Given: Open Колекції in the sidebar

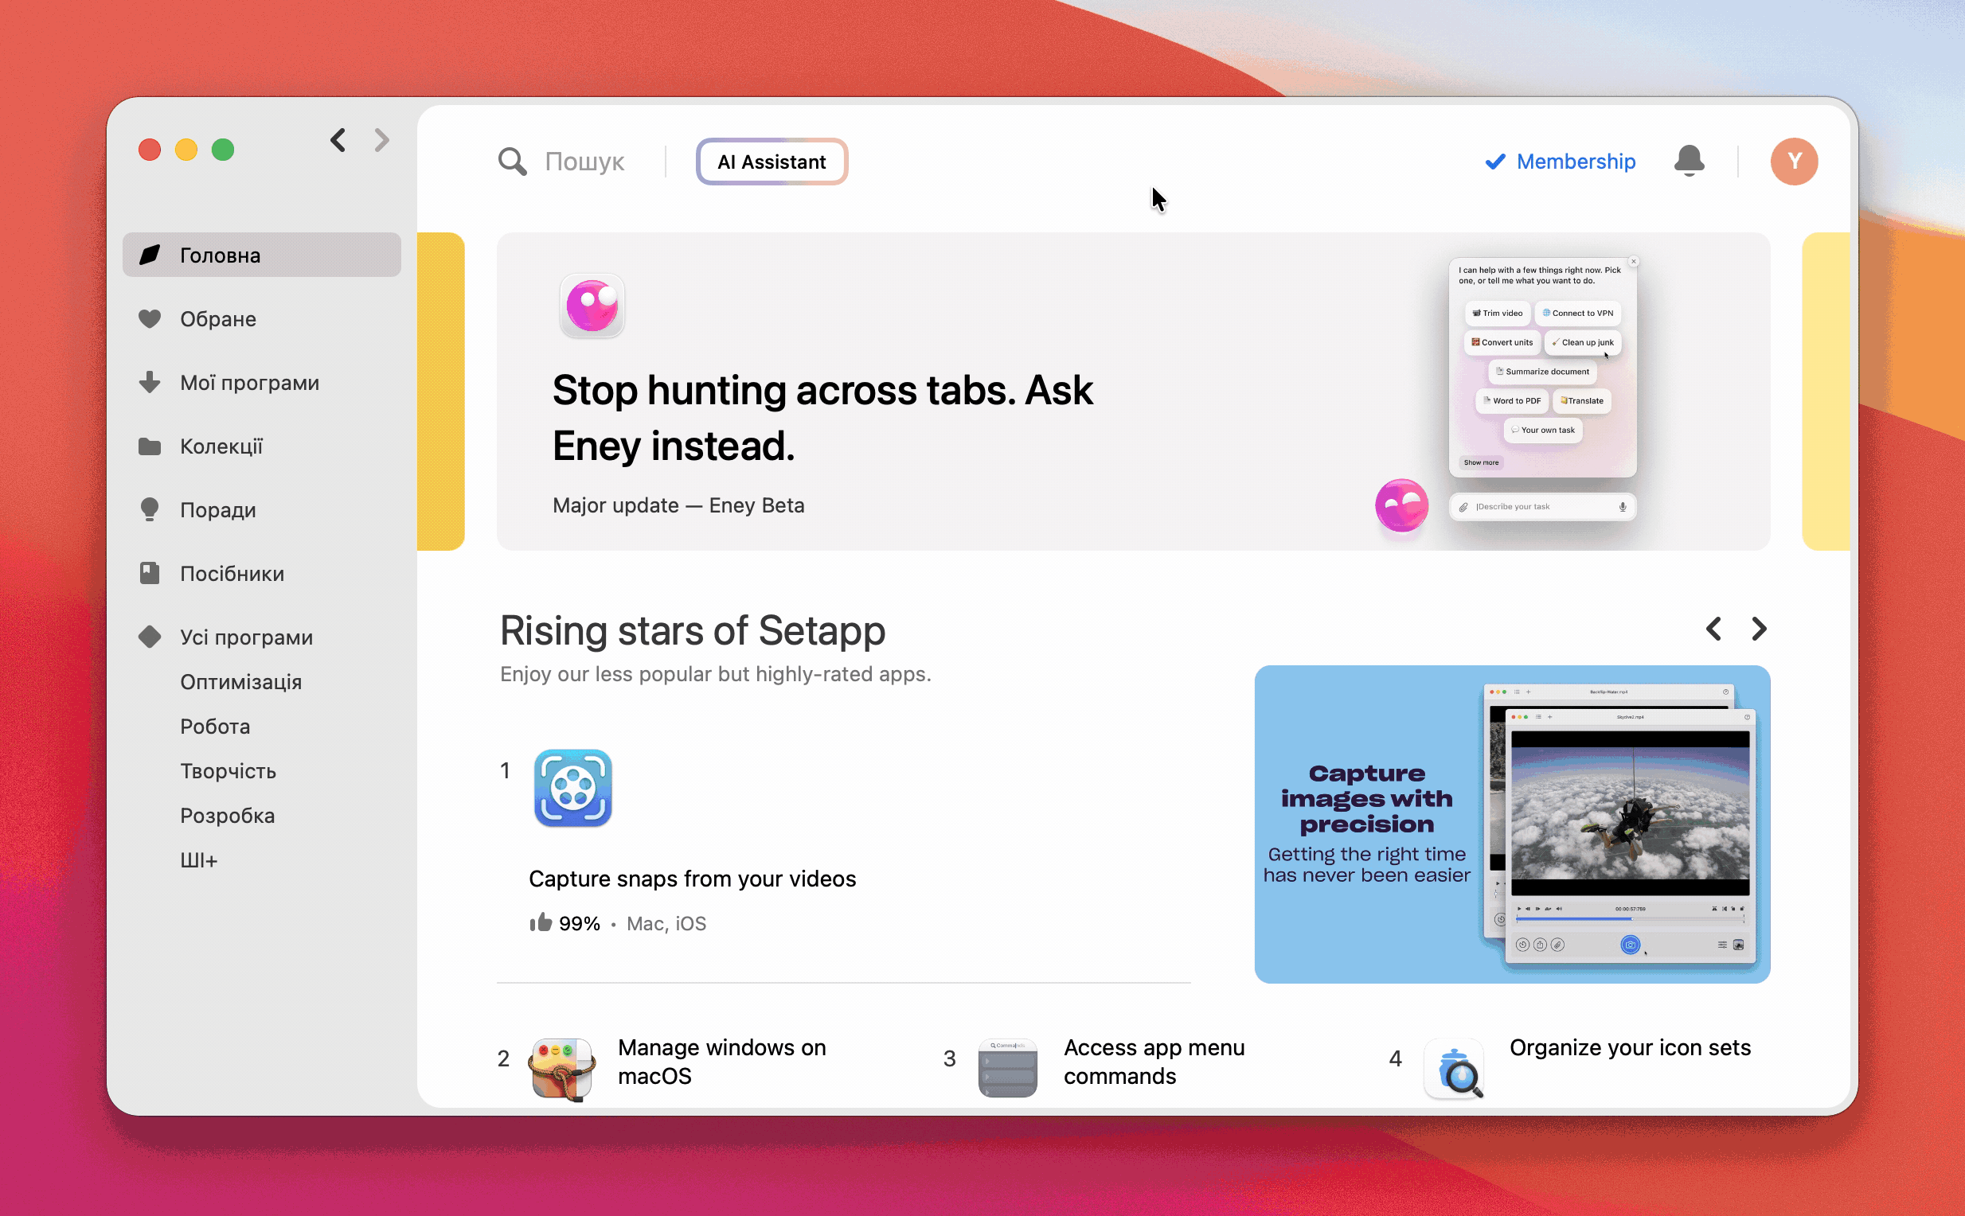Looking at the screenshot, I should tap(261, 446).
